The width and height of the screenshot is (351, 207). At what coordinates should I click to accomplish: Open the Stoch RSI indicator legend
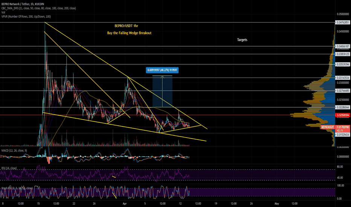pyautogui.click(x=17, y=188)
